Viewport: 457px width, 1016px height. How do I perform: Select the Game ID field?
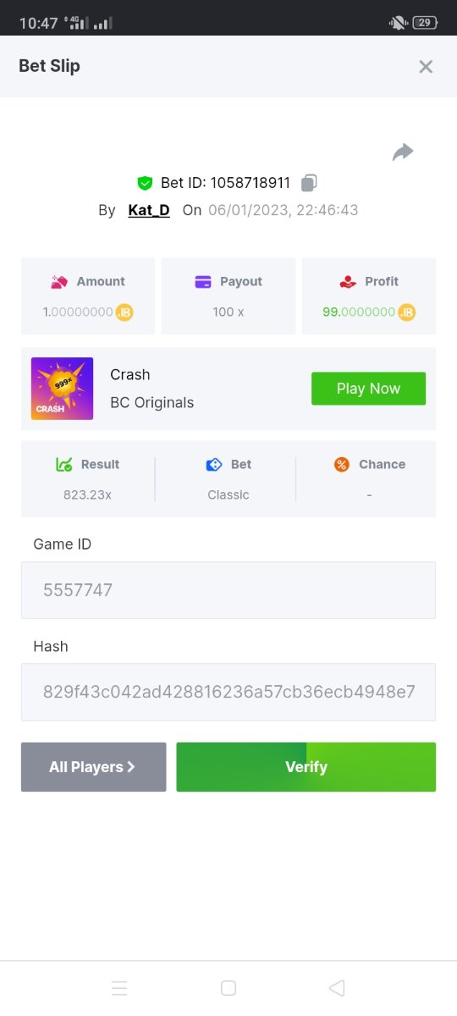coord(228,590)
